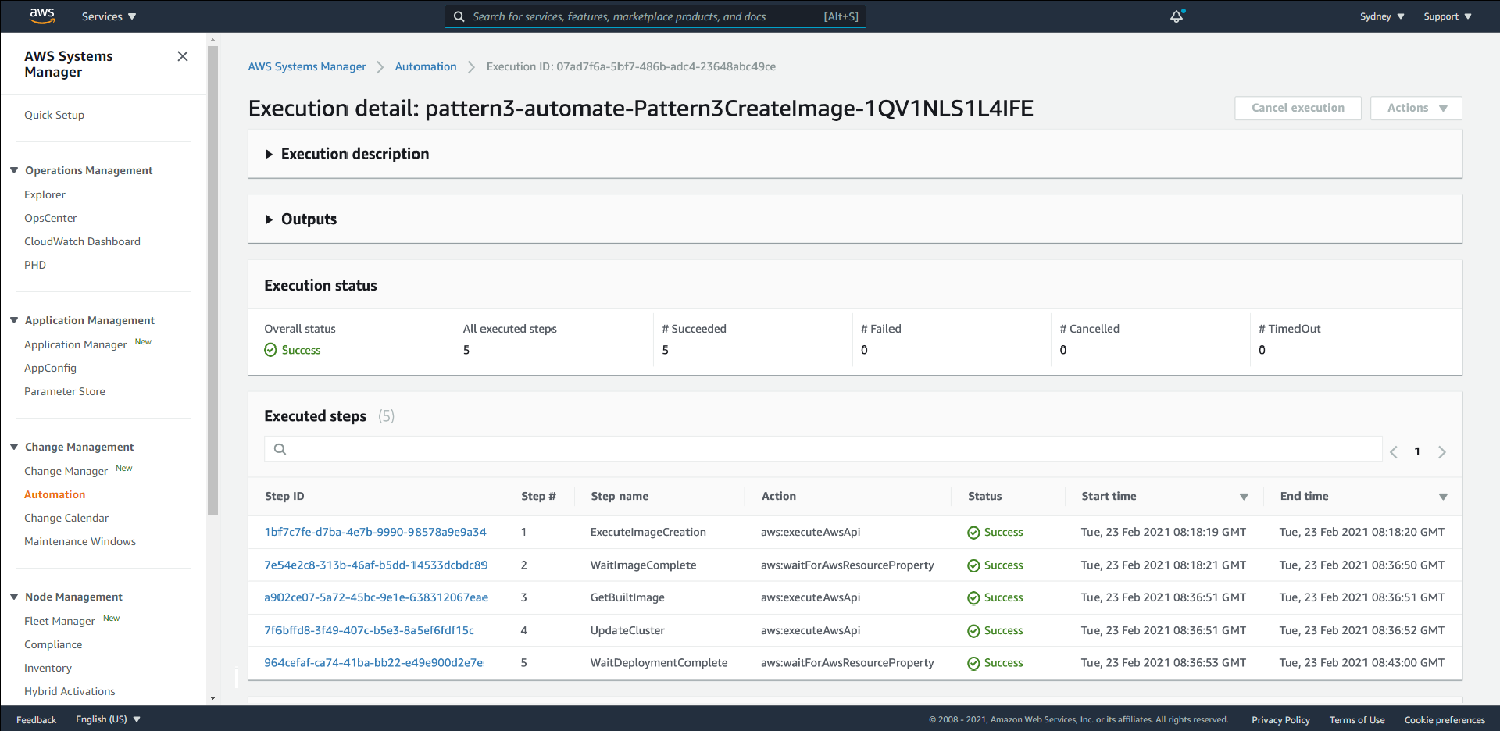The height and width of the screenshot is (731, 1500).
Task: Select Automation in the sidebar
Action: (55, 494)
